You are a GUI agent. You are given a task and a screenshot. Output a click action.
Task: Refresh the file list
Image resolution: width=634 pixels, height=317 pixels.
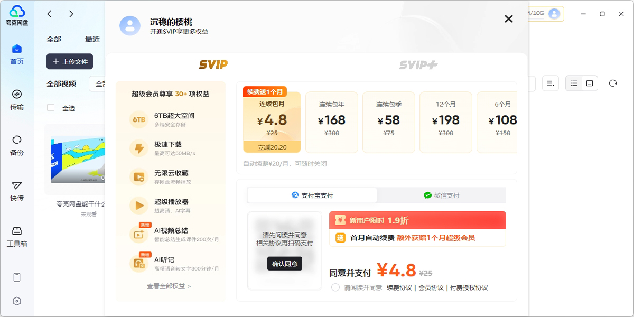point(613,83)
